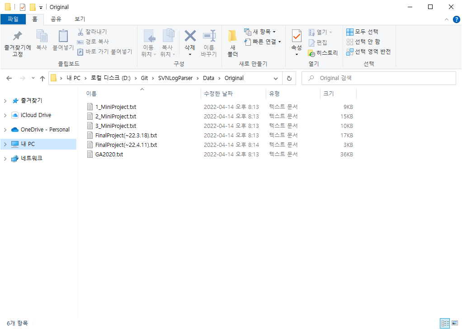Open 새 항목 (New item) dropdown
The width and height of the screenshot is (462, 329).
point(260,32)
